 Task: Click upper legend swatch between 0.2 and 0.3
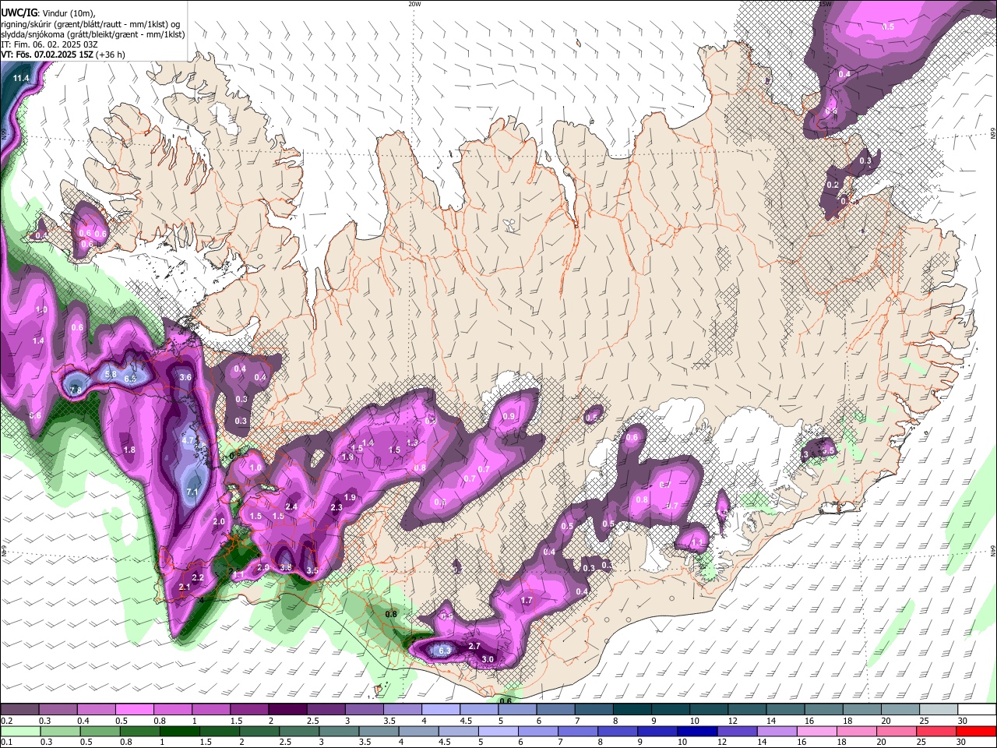pyautogui.click(x=19, y=710)
